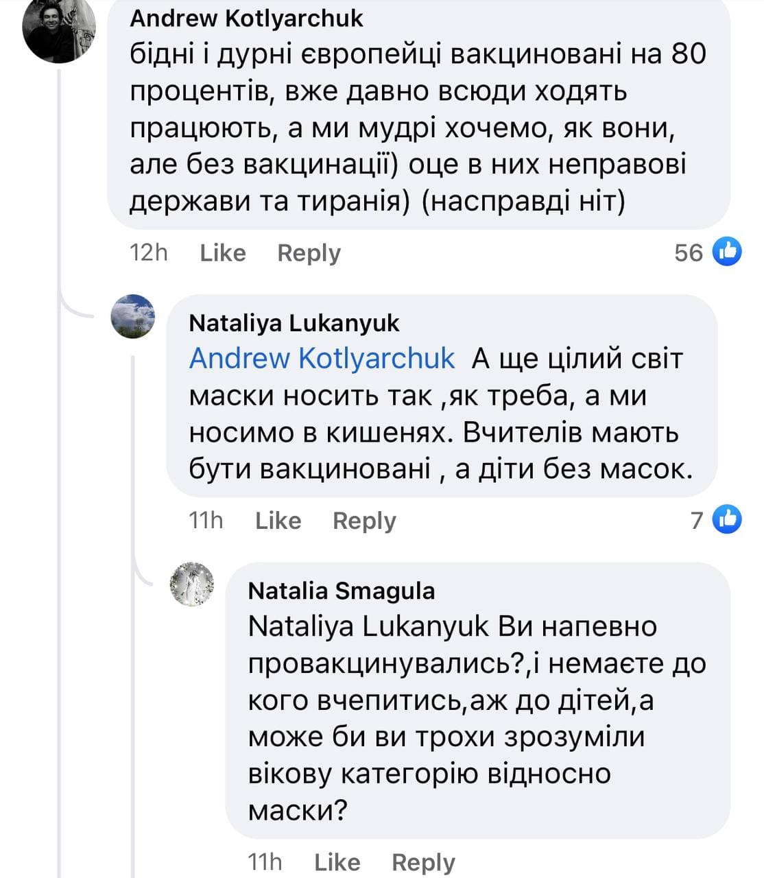Click the 11h timestamp under Smagula's reply
The width and height of the screenshot is (764, 878).
click(x=265, y=862)
